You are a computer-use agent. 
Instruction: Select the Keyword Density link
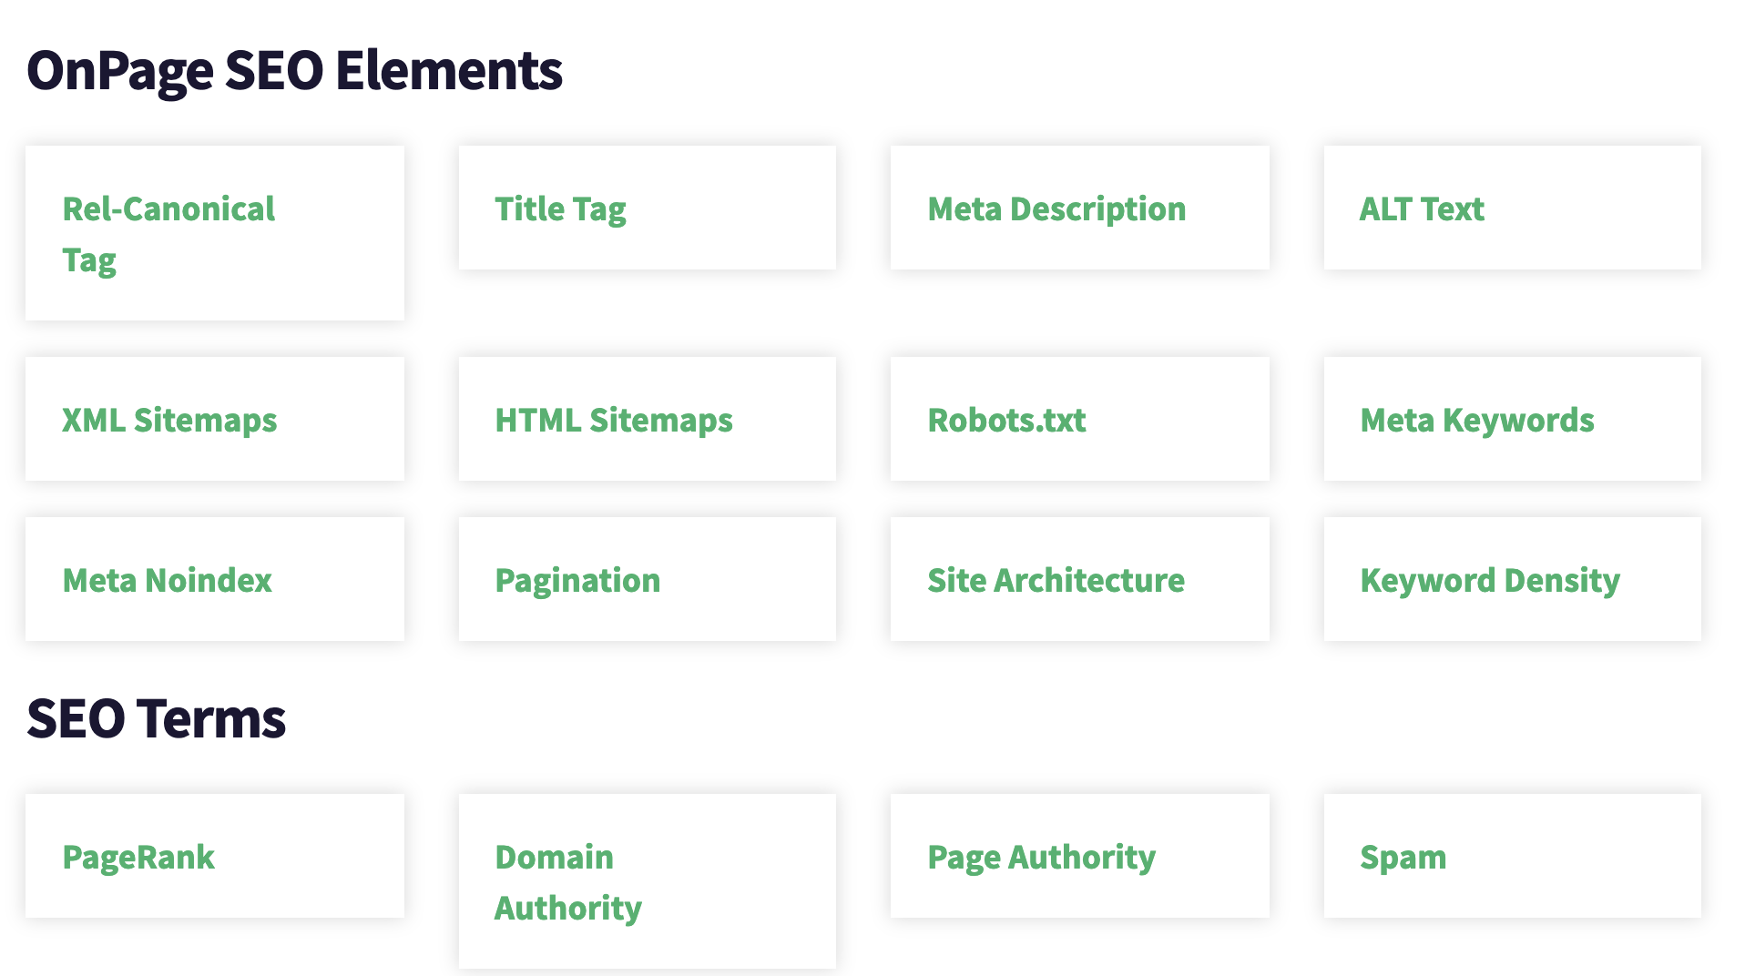[x=1490, y=581]
